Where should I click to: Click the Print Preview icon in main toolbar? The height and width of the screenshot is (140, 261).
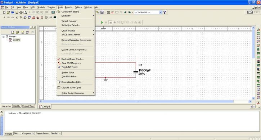coord(25,12)
